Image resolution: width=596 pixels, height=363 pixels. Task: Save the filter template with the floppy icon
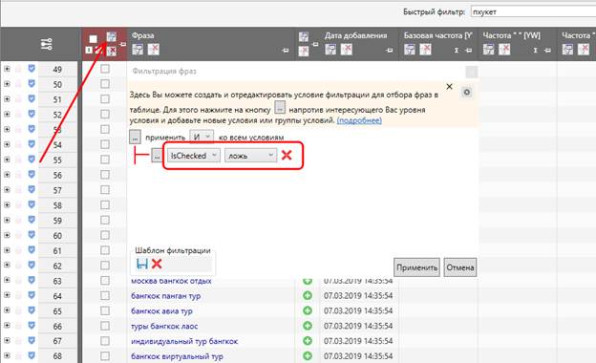click(x=142, y=264)
